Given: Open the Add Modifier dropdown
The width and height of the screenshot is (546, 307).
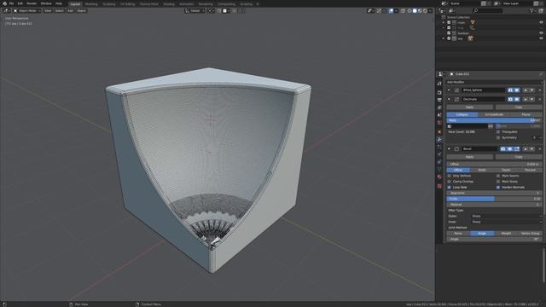Looking at the screenshot, I should pos(494,83).
